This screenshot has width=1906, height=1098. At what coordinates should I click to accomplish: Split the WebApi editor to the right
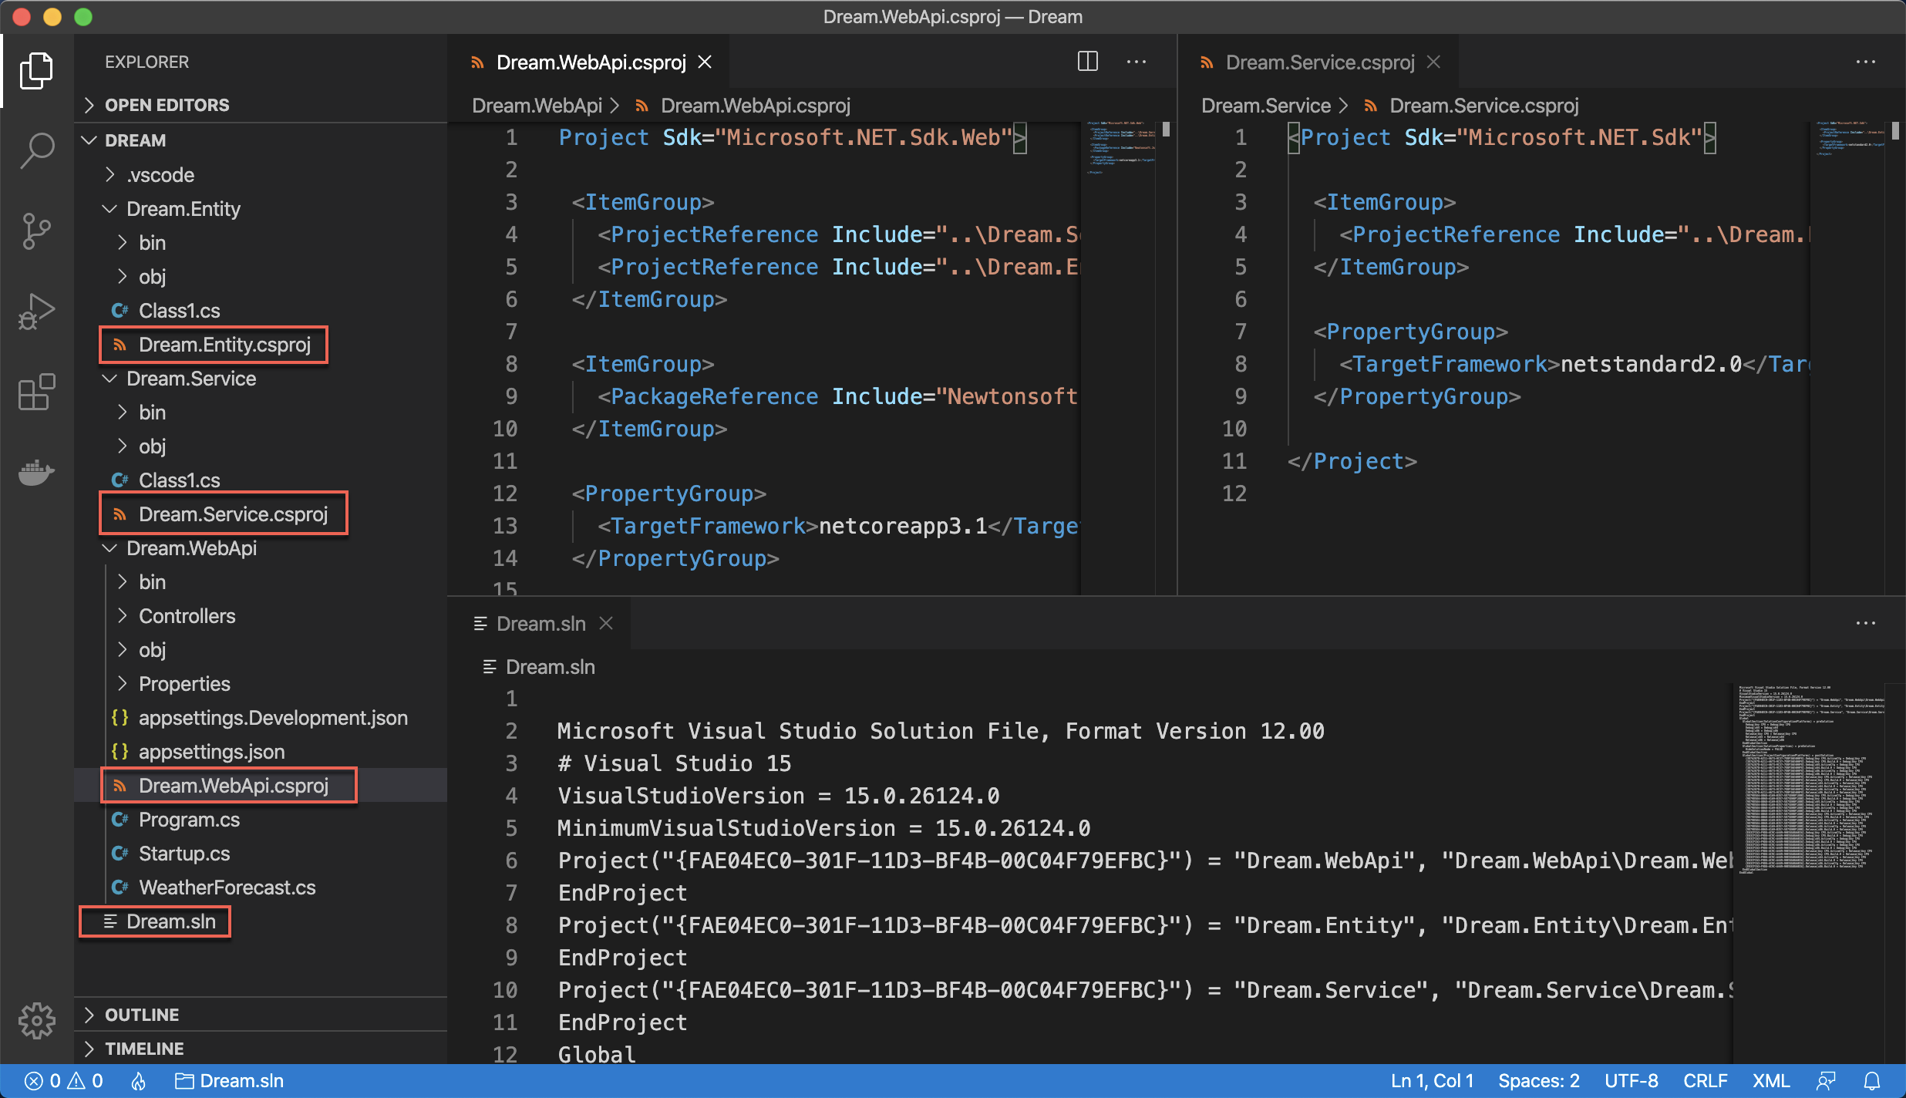coord(1087,62)
